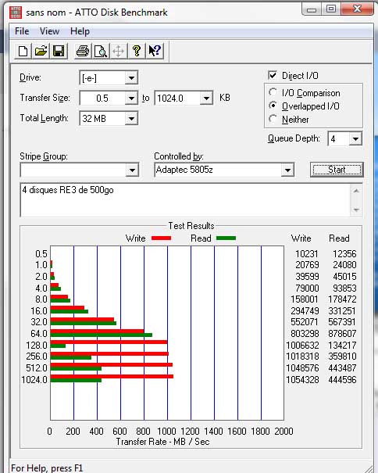Screen dimensions: 378x473
Task: Open Print Preview toolbar icon
Action: (101, 51)
